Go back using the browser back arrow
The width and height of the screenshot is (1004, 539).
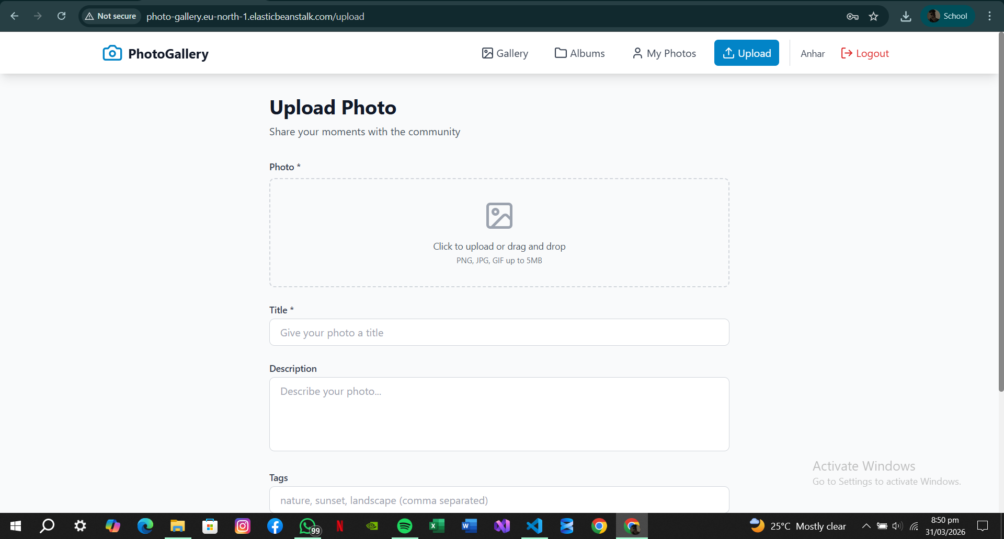[15, 16]
